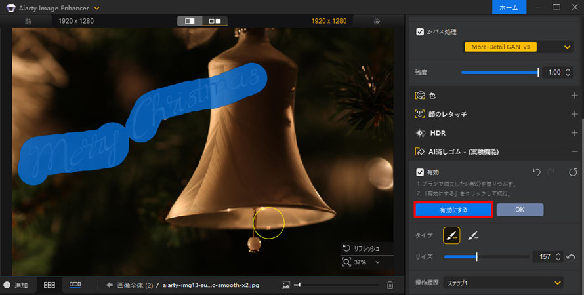Click the HDR icon
Screen dimensions: 584x295
click(421, 133)
